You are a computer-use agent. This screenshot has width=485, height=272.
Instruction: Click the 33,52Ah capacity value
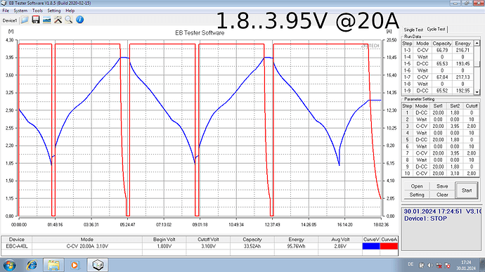point(252,246)
